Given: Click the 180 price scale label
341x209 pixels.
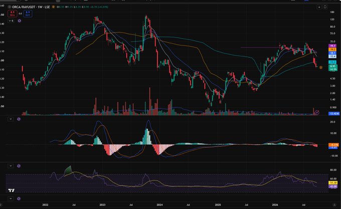Looking at the screenshot, I should tap(332, 12).
